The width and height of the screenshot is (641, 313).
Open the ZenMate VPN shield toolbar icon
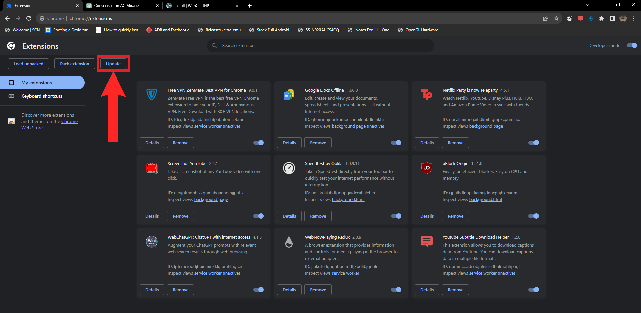[x=591, y=18]
